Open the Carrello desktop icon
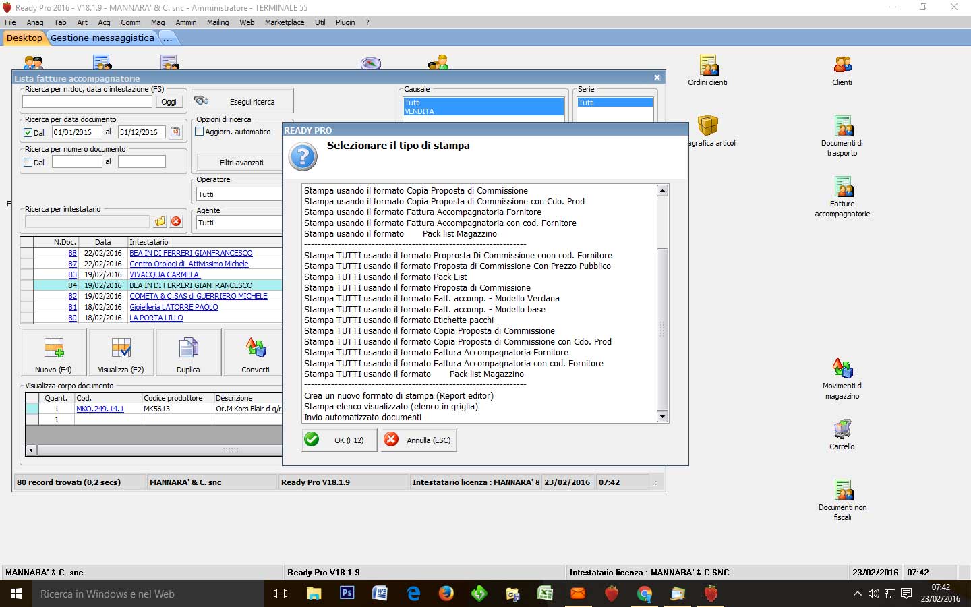The height and width of the screenshot is (607, 971). click(x=842, y=434)
